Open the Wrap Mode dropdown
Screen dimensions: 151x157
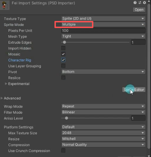pos(103,106)
